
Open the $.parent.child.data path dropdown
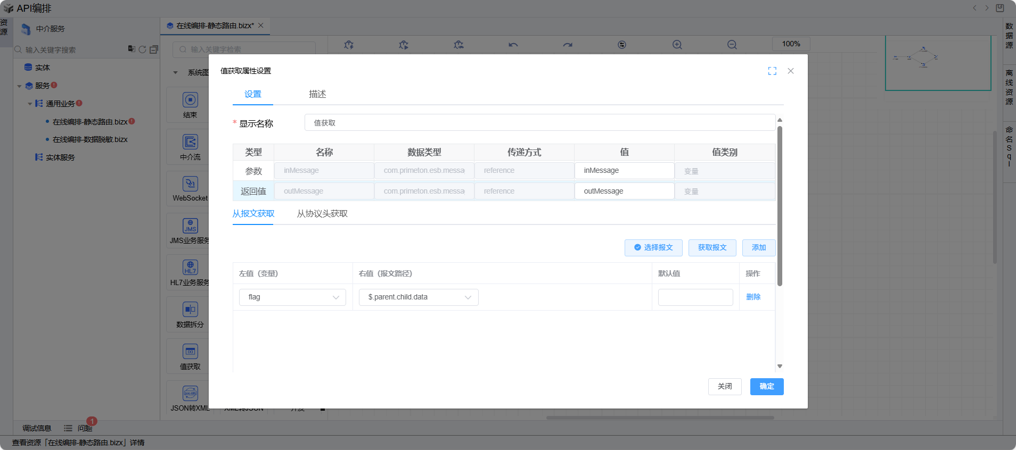point(419,297)
